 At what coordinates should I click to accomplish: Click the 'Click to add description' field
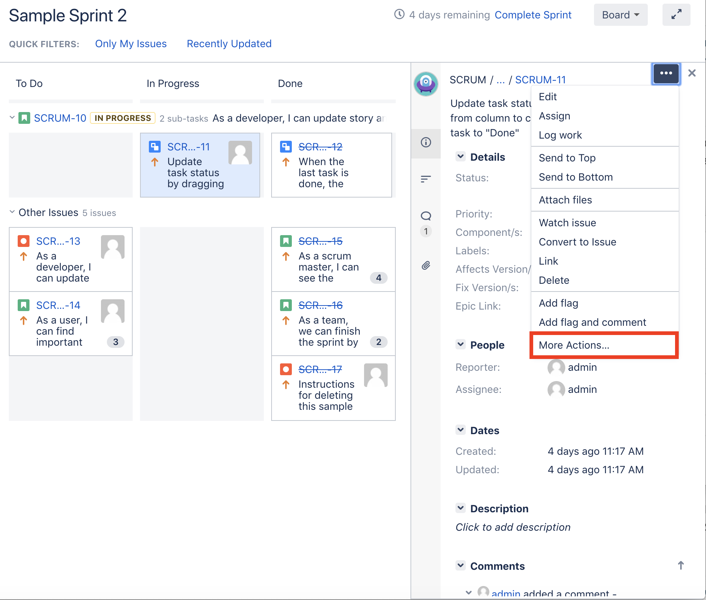(x=513, y=527)
